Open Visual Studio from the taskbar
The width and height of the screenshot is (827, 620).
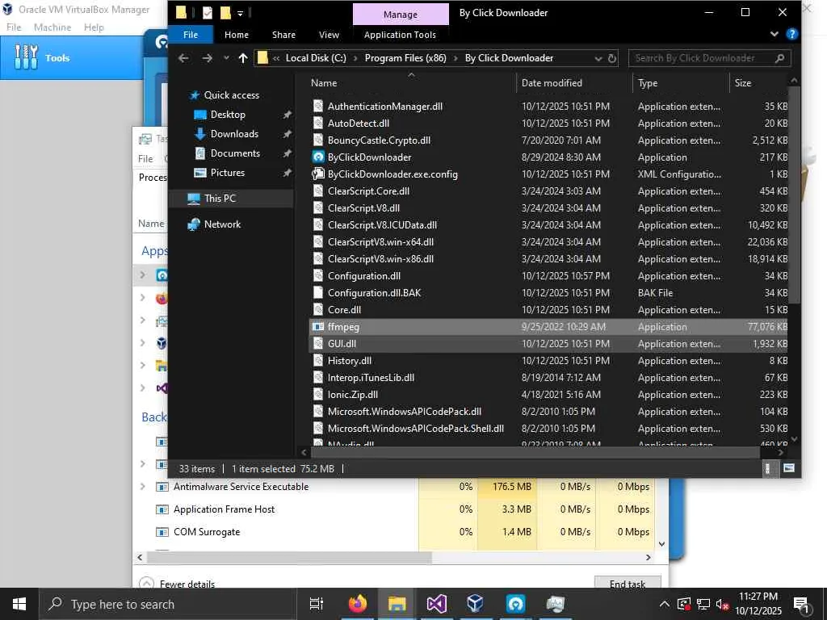pyautogui.click(x=436, y=604)
